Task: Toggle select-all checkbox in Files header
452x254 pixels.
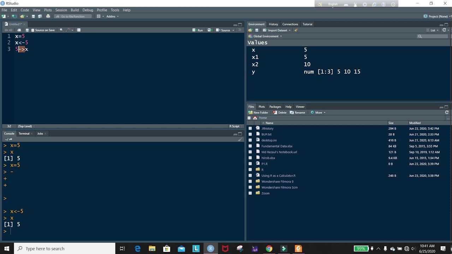Action: [x=249, y=118]
